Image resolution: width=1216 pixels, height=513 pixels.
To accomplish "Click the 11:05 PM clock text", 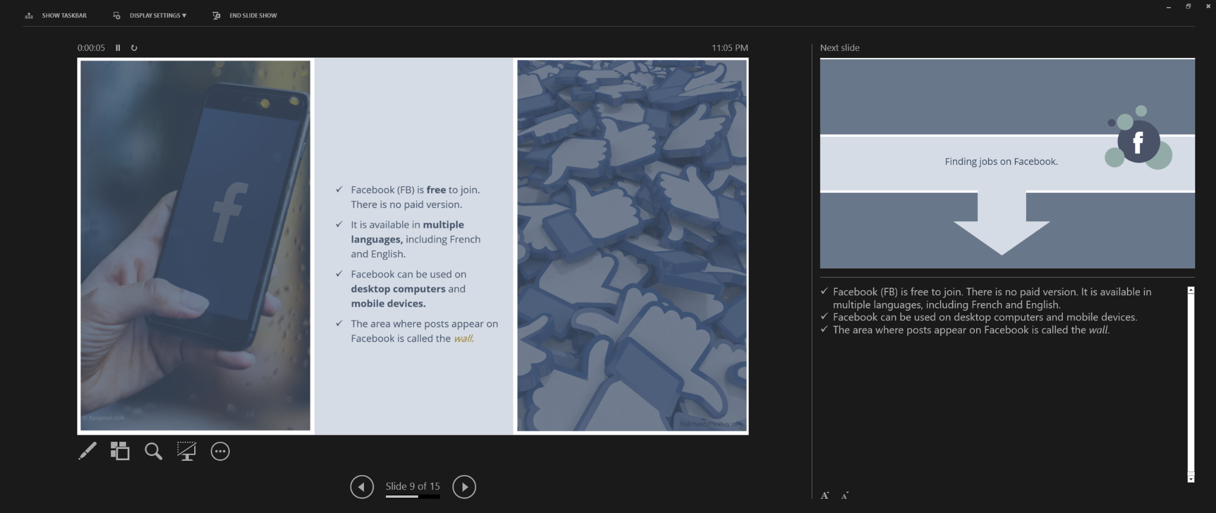I will [x=730, y=48].
